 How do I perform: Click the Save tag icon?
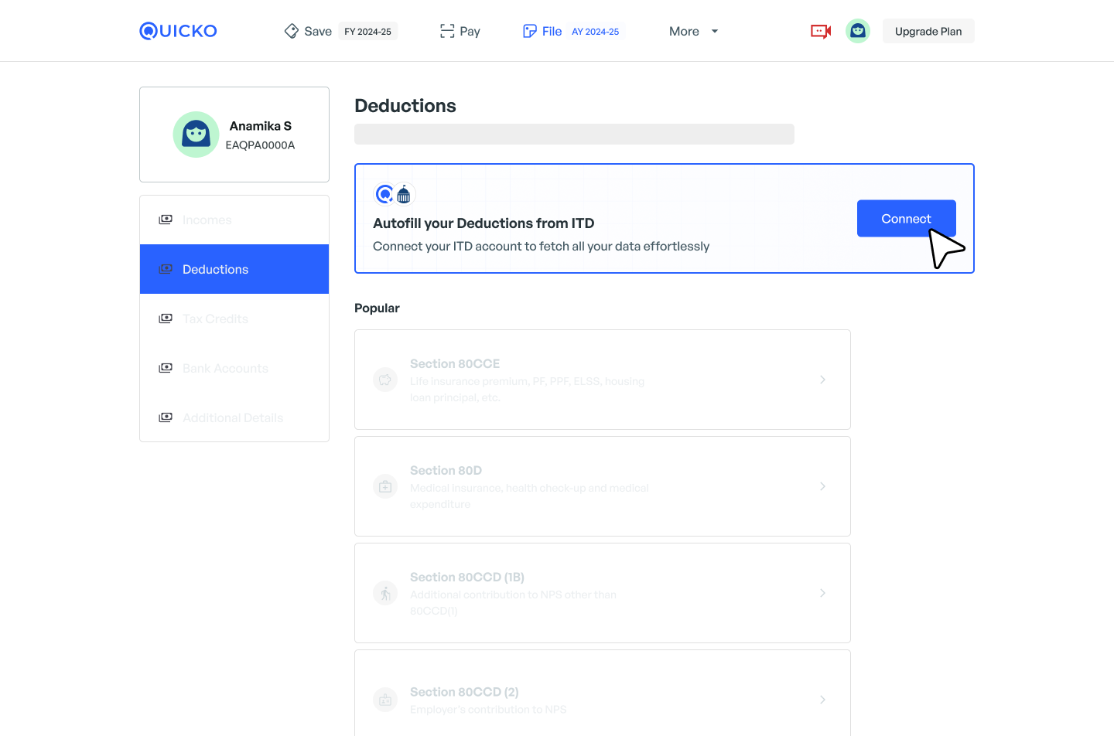click(x=292, y=31)
